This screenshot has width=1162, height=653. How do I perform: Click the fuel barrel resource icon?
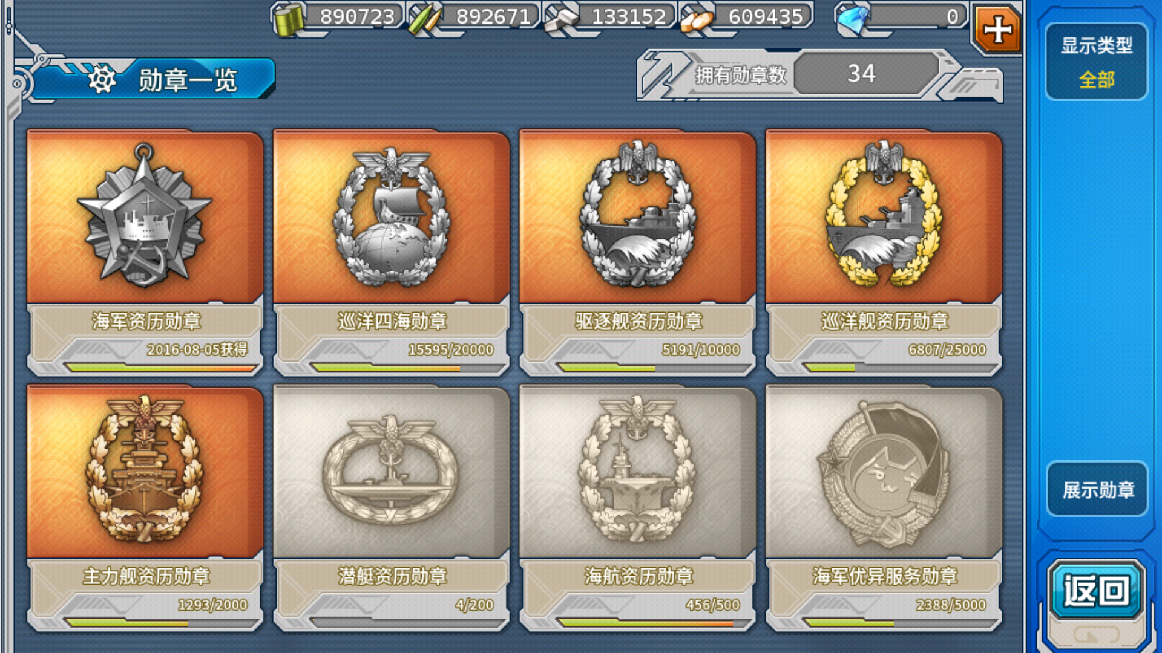click(x=289, y=19)
